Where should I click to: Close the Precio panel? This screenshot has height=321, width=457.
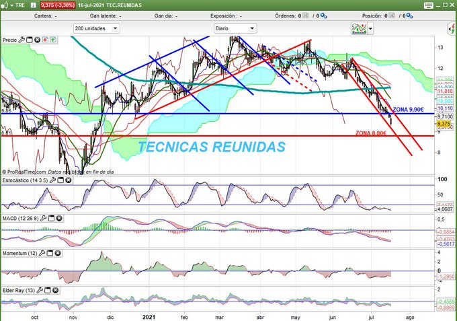pyautogui.click(x=38, y=40)
